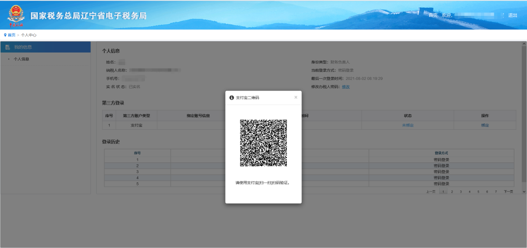Image resolution: width=527 pixels, height=248 pixels.
Task: Click the tax bureau emblem logo
Action: pyautogui.click(x=16, y=16)
